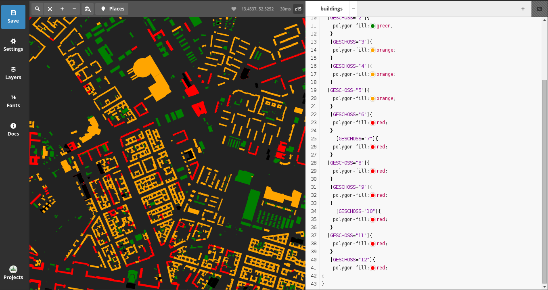548x290 pixels.
Task: Save the project with the Save button
Action: (x=13, y=17)
